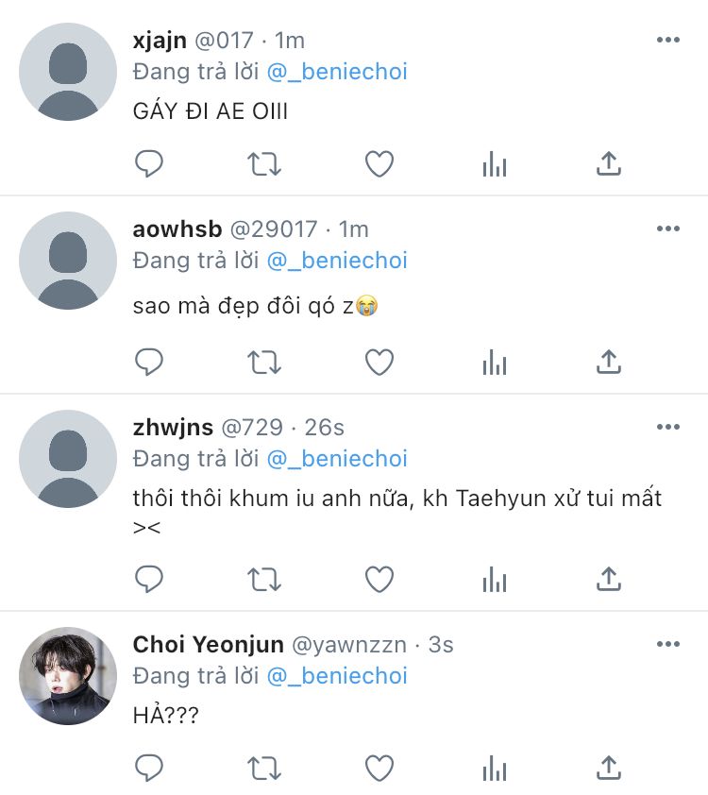Reply to xjajn's tweet
The image size is (708, 795).
click(149, 164)
